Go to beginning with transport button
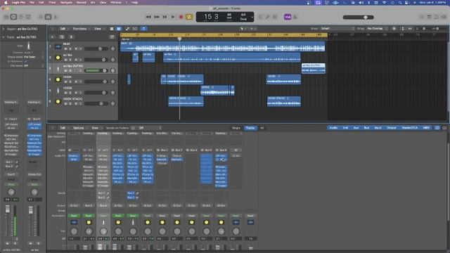The height and width of the screenshot is (253, 450). point(165,17)
